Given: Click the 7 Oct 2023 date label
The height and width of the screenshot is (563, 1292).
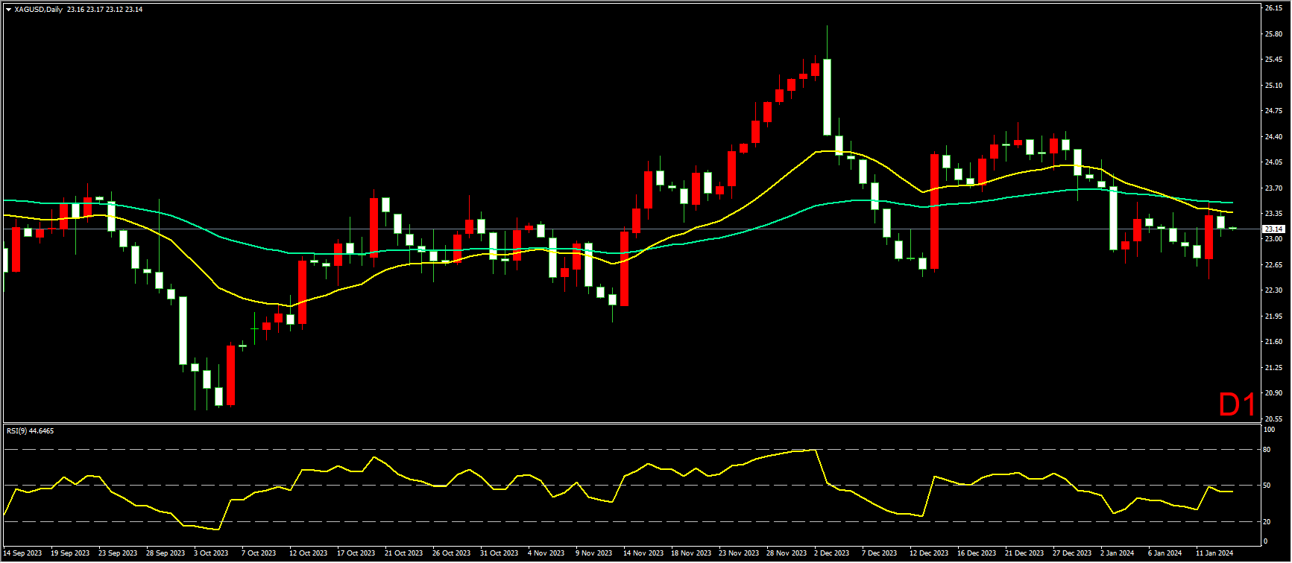Looking at the screenshot, I should (x=259, y=553).
